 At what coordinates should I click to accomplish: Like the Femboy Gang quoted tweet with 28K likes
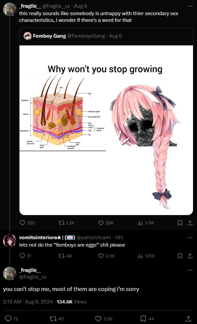(x=106, y=223)
